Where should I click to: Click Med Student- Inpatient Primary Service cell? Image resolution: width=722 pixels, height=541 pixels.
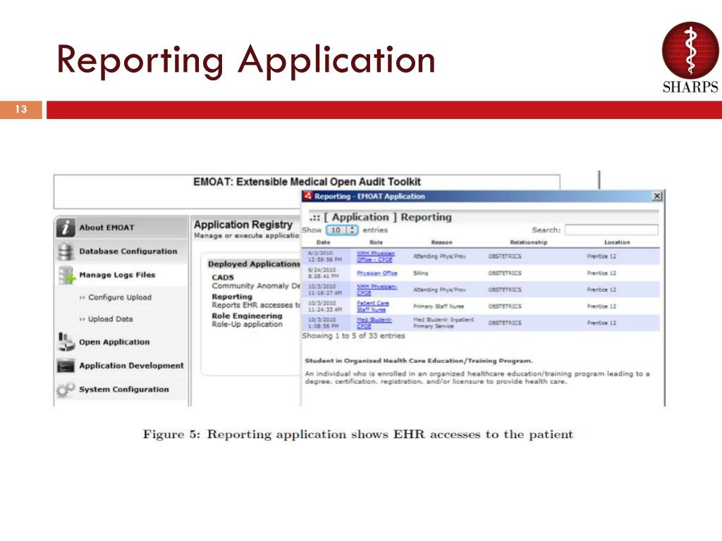(443, 323)
